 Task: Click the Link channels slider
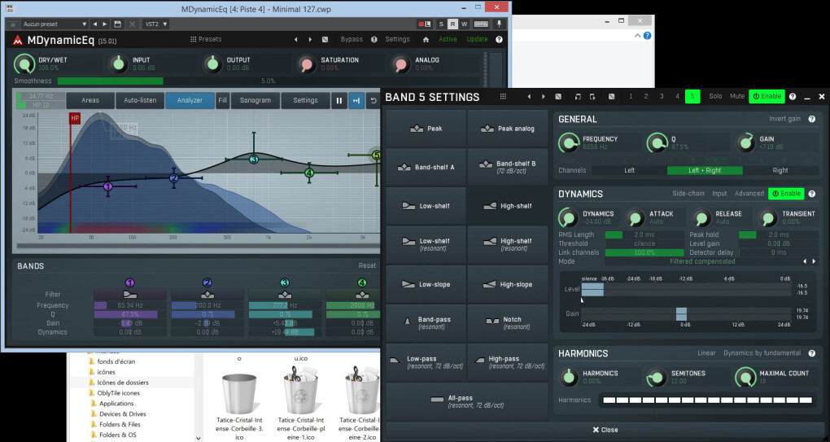[644, 252]
